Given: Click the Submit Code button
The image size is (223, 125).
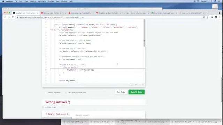Looking at the screenshot, I should click(x=136, y=92).
